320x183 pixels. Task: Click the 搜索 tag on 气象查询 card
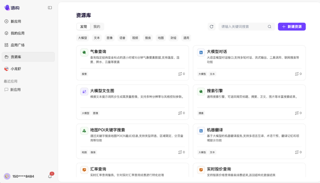coord(84,74)
